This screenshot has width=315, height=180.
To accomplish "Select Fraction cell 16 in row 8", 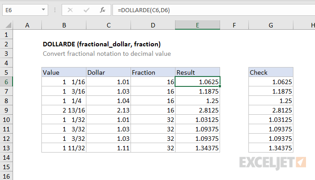I will [153, 101].
